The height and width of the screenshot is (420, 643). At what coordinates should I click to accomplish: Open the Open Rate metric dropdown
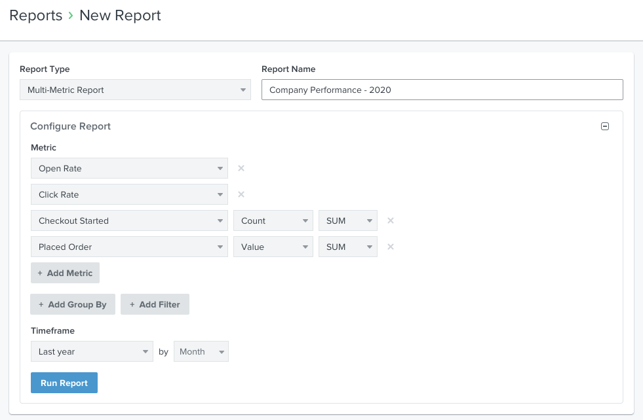coord(129,168)
